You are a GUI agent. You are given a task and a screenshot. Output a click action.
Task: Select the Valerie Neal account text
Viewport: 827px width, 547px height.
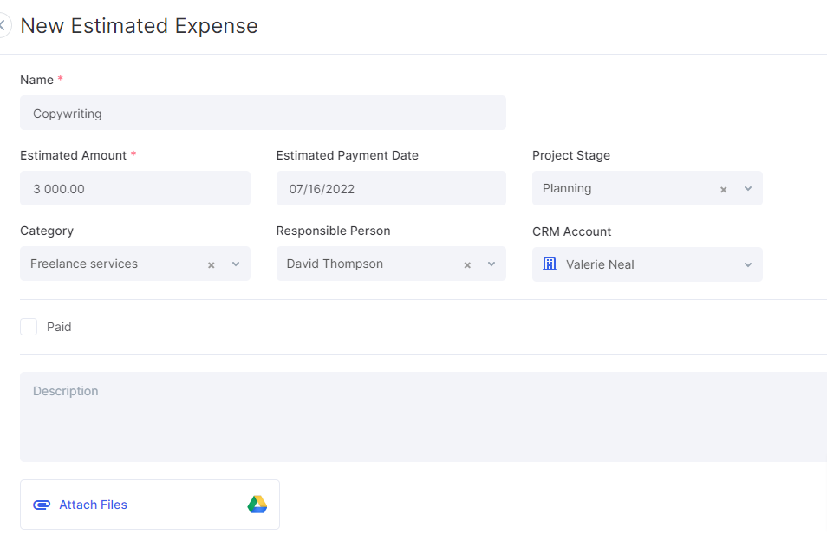click(x=600, y=264)
